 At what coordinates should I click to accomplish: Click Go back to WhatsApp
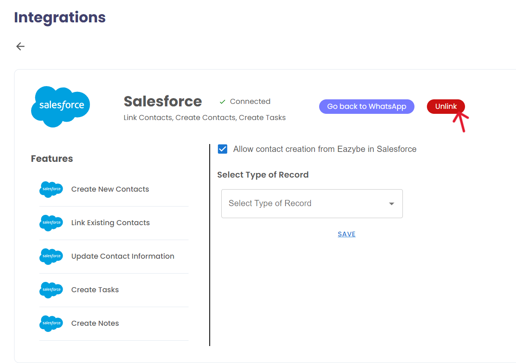(x=366, y=106)
